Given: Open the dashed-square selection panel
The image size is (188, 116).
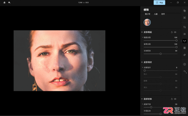Looking at the screenshot, I should click(x=184, y=18).
